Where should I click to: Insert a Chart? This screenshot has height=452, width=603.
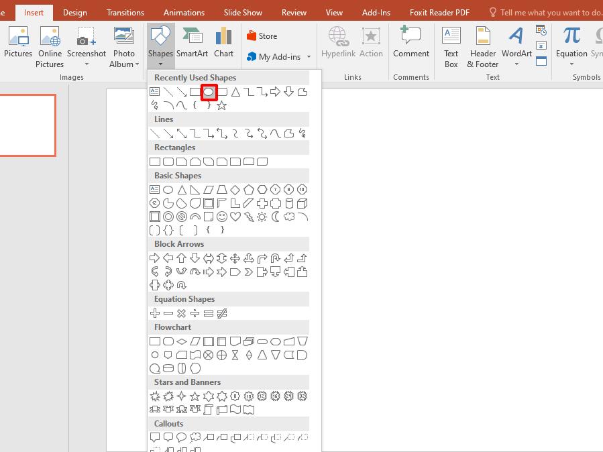223,42
